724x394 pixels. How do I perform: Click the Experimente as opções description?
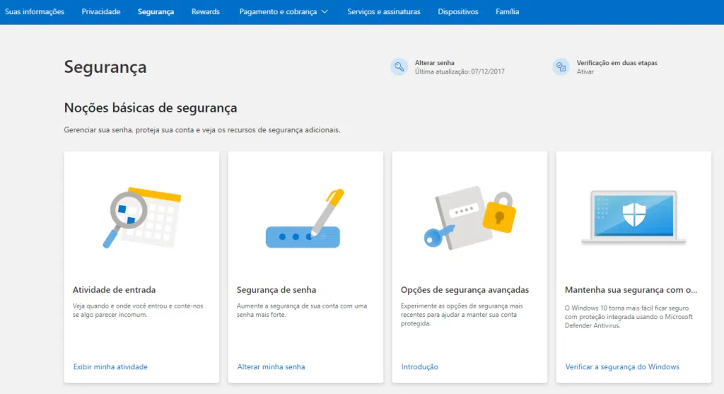462,315
